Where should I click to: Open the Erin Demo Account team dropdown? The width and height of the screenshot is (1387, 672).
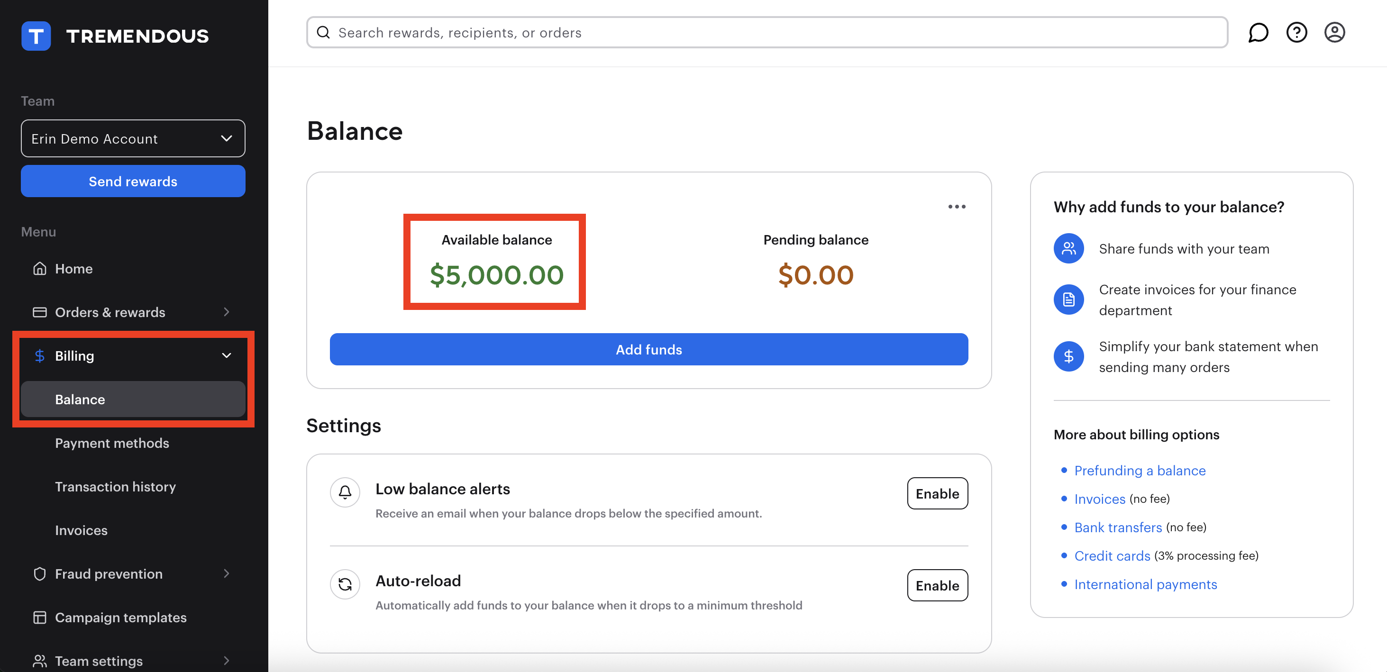click(133, 138)
